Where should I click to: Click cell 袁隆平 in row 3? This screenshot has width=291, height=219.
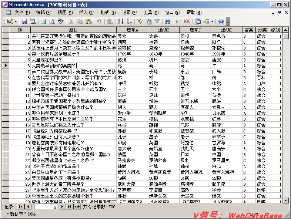[x=164, y=48]
